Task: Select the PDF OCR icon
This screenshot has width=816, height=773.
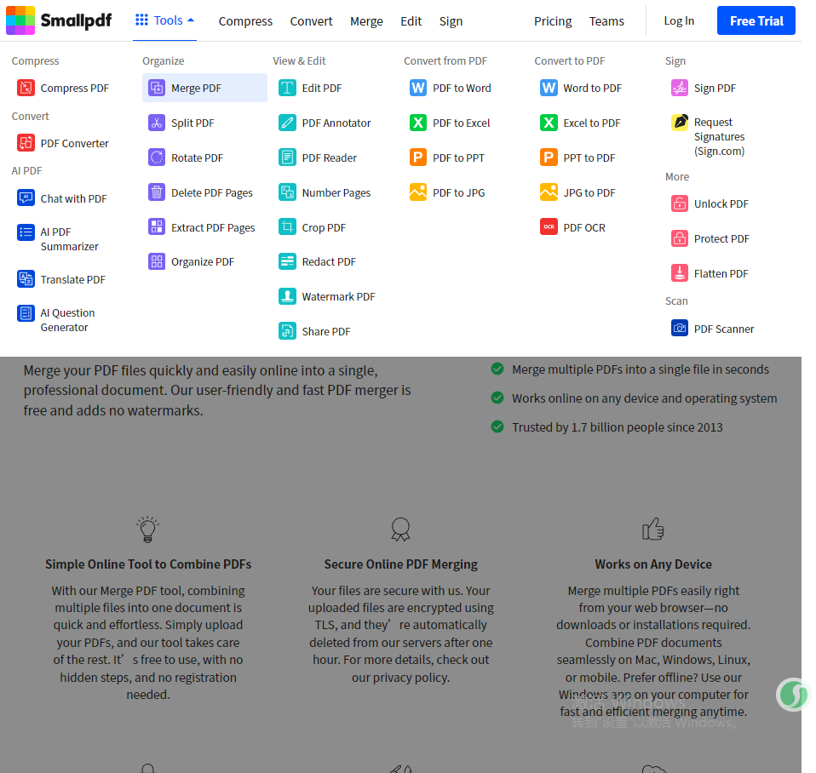Action: [x=549, y=227]
